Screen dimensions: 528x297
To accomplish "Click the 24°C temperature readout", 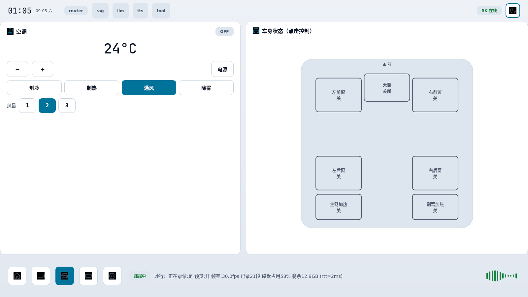I will [x=120, y=49].
